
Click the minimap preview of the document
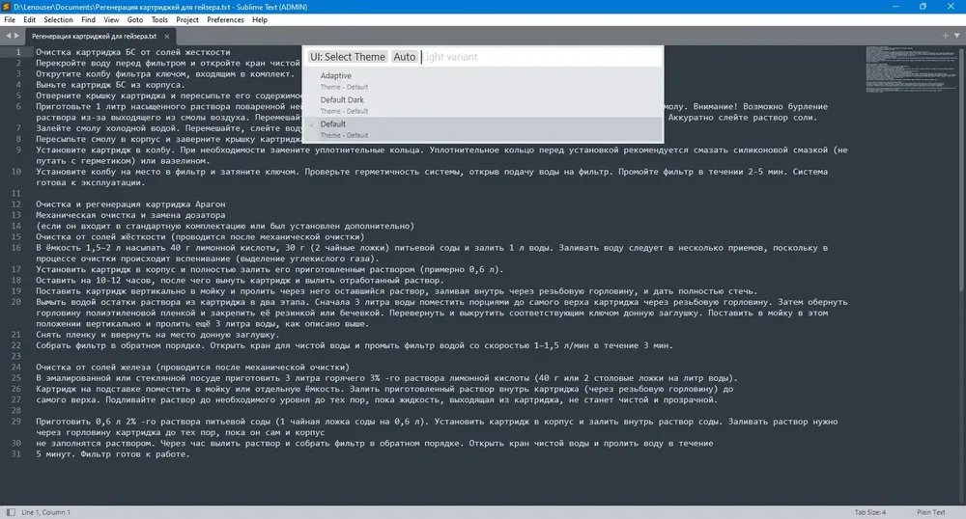coord(912,68)
